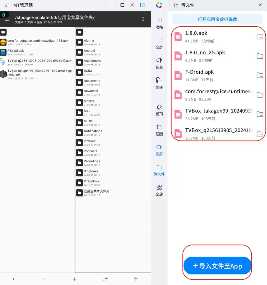Open the hamburger menu in MT管理器
This screenshot has width=267, height=285.
7,19
